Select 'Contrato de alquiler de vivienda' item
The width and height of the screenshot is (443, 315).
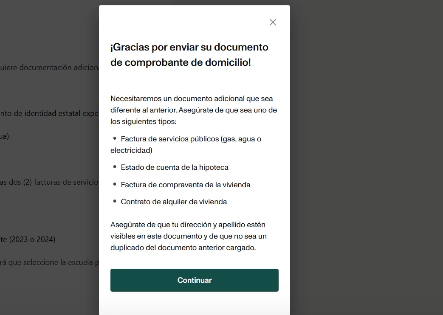tap(174, 202)
